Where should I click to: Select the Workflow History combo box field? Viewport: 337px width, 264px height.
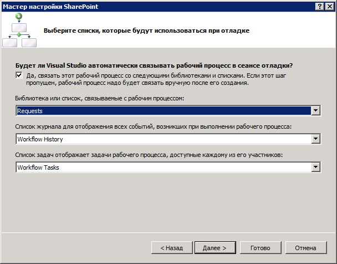tap(168, 139)
